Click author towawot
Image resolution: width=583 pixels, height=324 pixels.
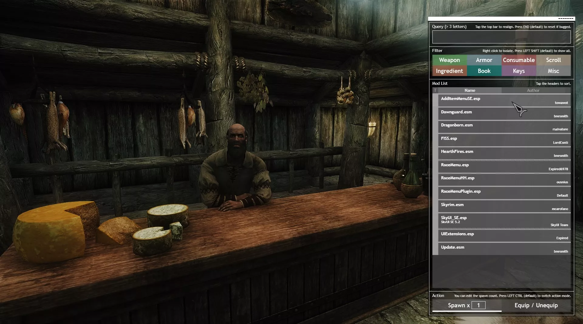coord(561,103)
